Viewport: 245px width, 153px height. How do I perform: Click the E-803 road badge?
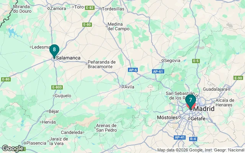(x=57, y=87)
